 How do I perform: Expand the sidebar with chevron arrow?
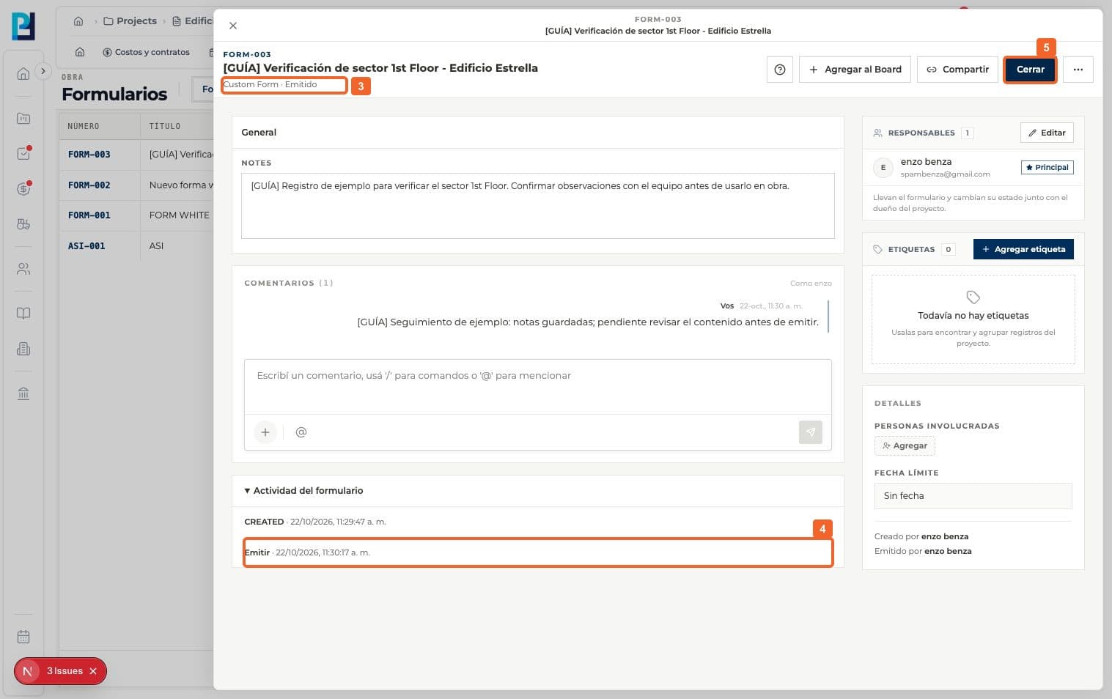pos(43,71)
